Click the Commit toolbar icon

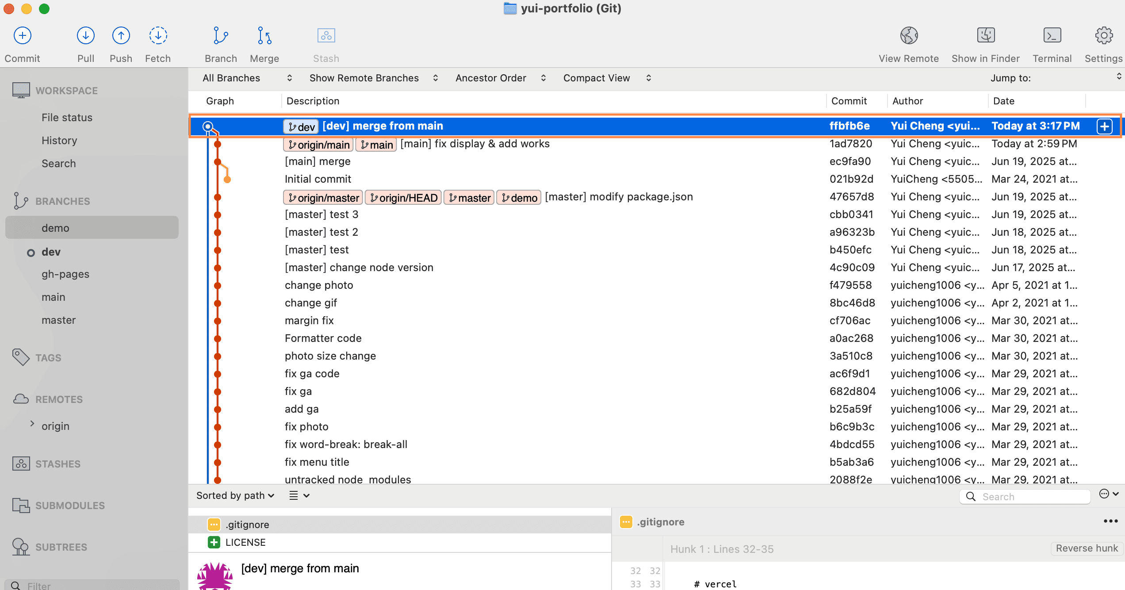point(22,36)
